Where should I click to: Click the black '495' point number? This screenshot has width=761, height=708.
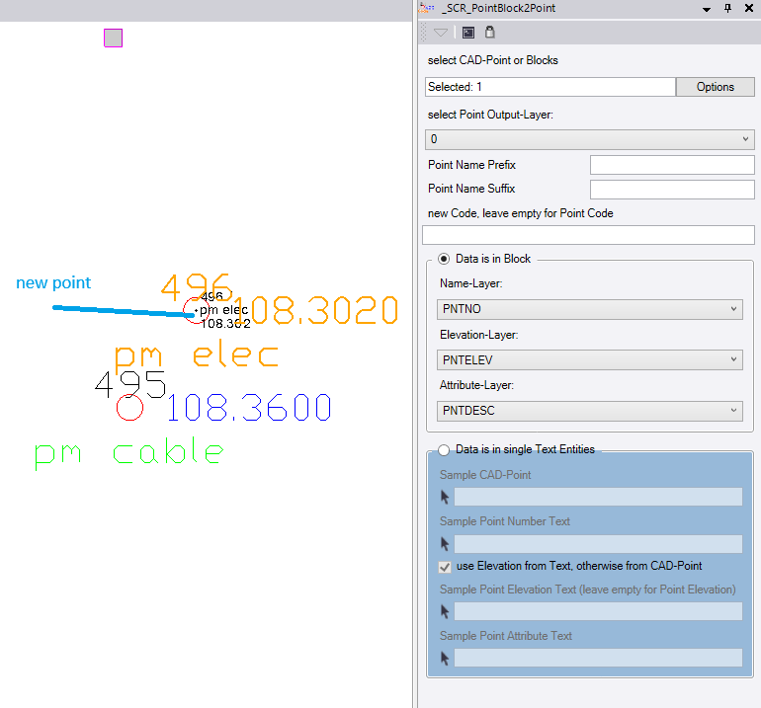[130, 384]
